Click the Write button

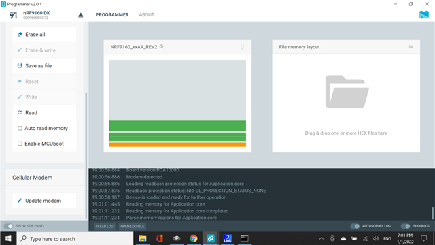[x=44, y=97]
